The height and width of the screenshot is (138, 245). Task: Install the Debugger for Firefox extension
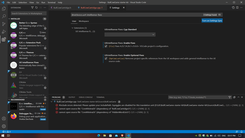click(x=43, y=120)
